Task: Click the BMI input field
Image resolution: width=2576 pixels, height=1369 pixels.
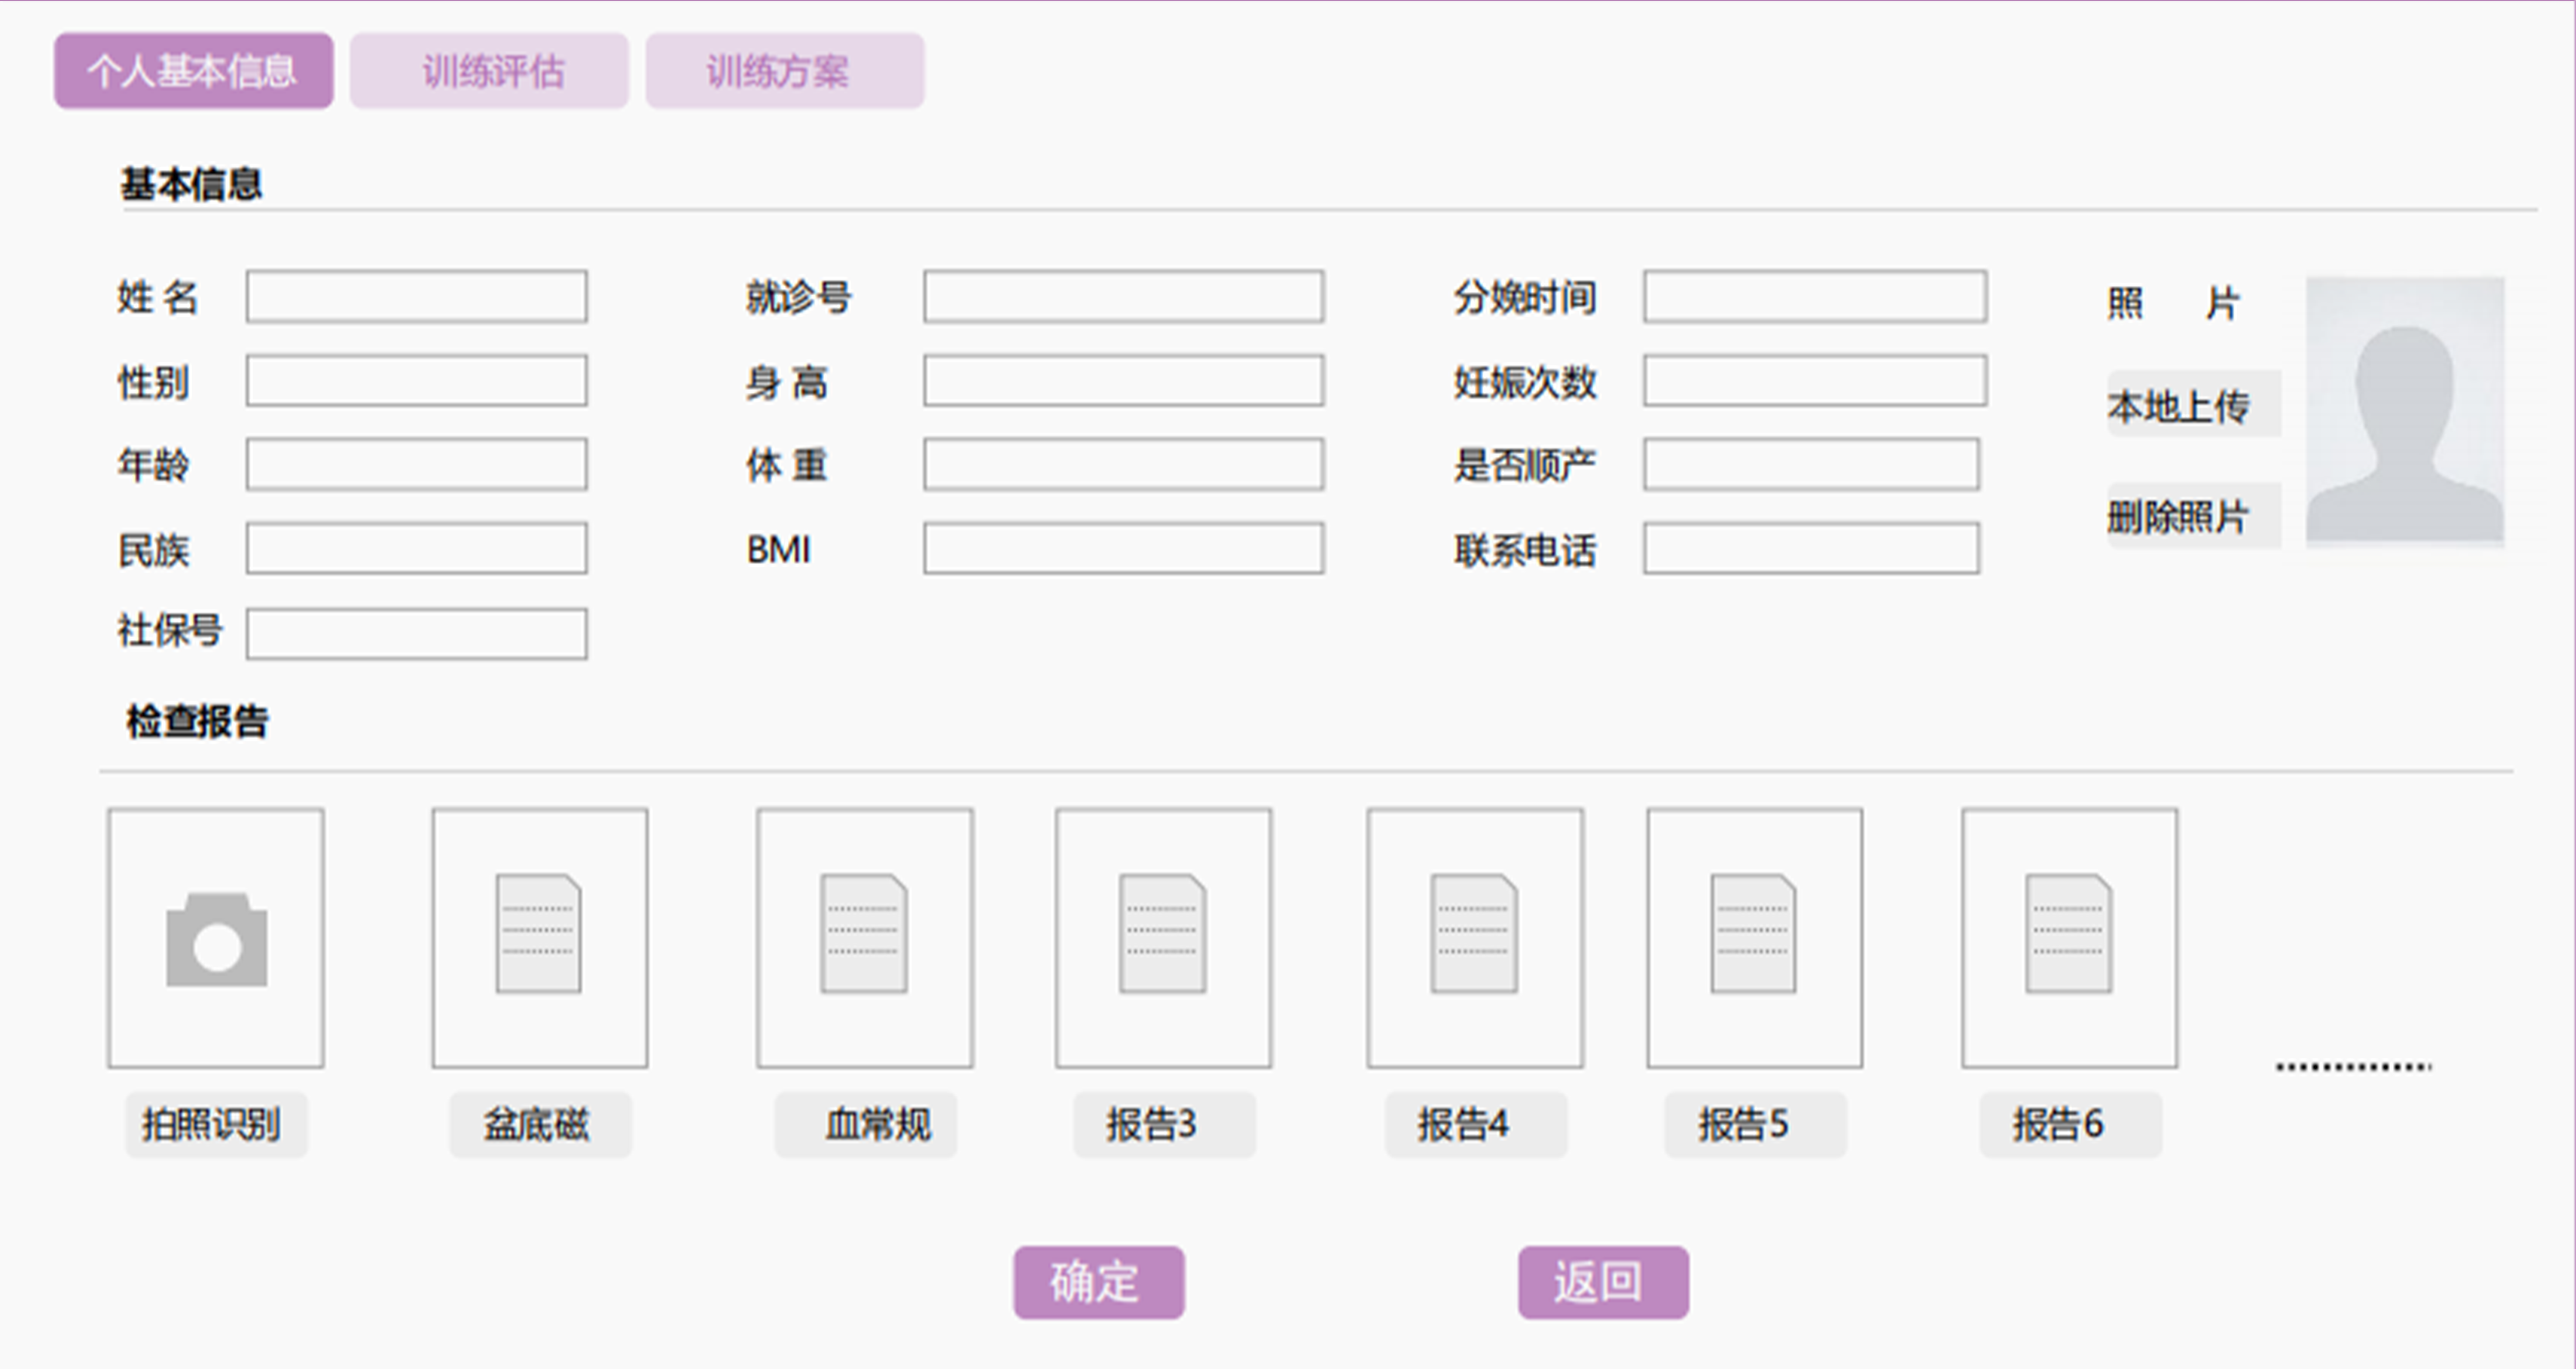Action: (1123, 548)
